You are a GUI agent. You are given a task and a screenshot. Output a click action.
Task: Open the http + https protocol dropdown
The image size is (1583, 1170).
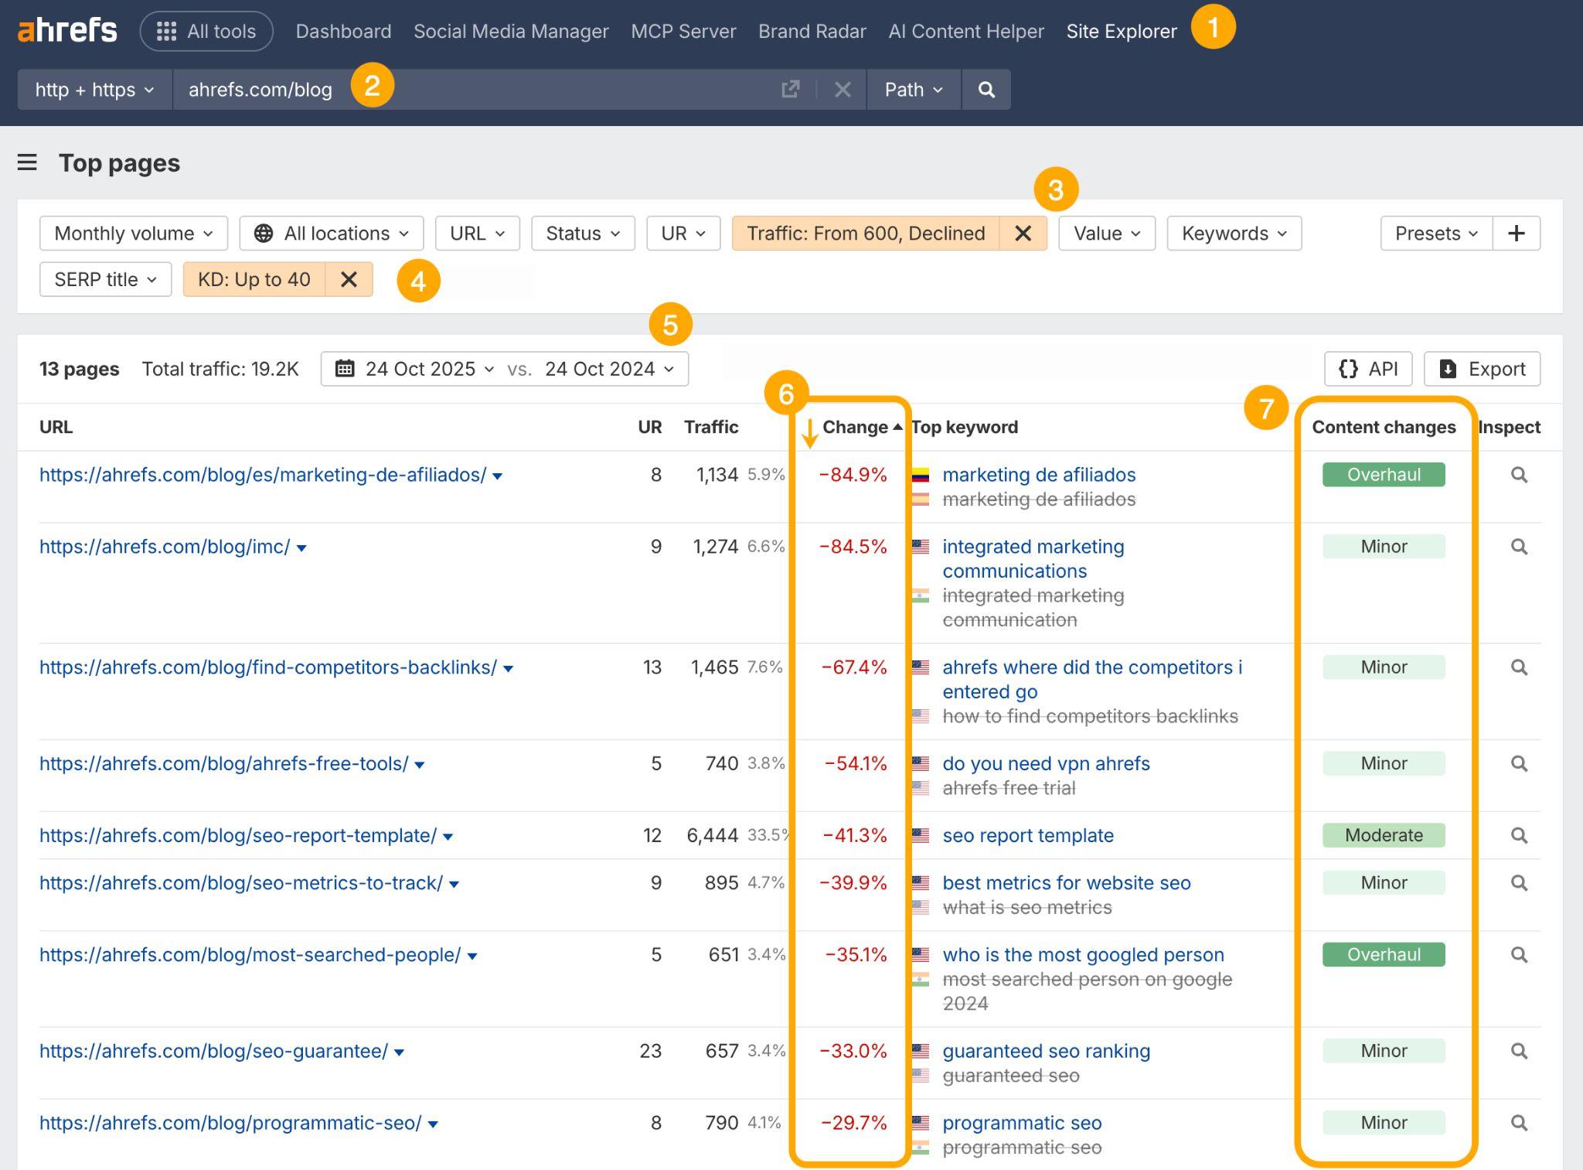pos(94,89)
